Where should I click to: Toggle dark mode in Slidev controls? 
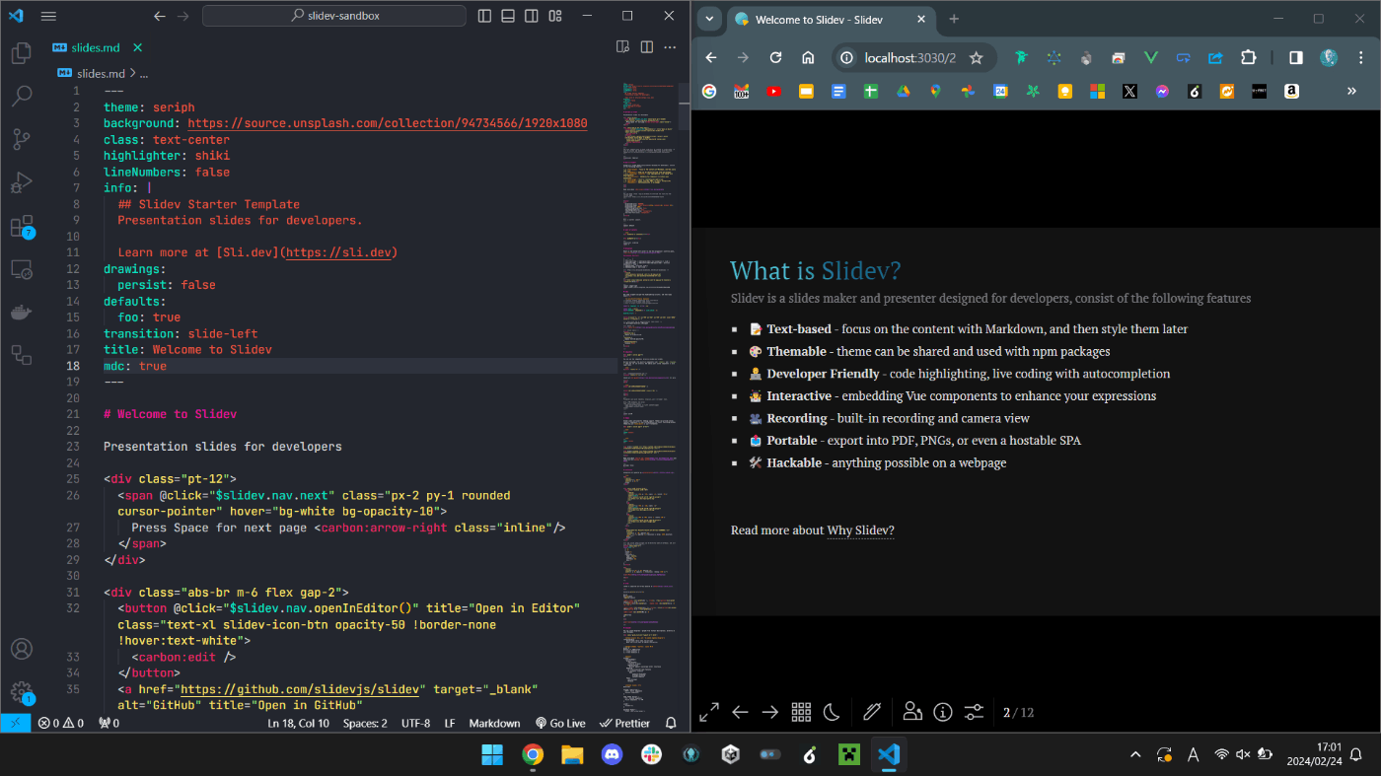(832, 712)
